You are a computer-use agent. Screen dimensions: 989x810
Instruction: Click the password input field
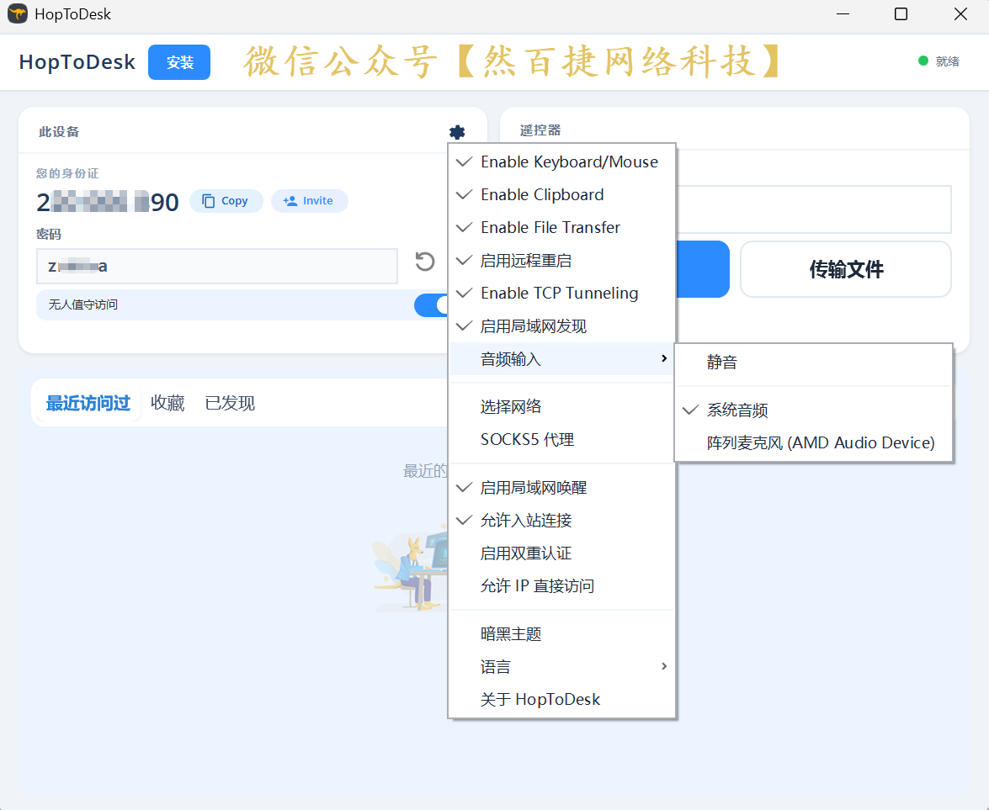(217, 266)
